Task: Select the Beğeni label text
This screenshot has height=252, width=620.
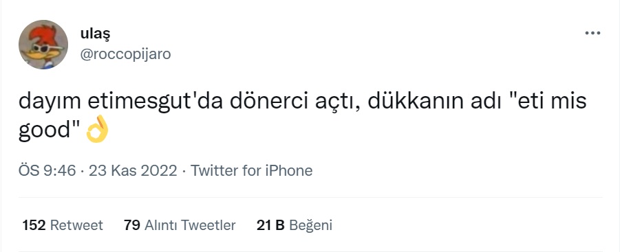Action: pyautogui.click(x=311, y=225)
